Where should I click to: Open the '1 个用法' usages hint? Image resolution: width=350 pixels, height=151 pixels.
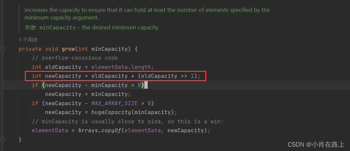click(x=28, y=40)
